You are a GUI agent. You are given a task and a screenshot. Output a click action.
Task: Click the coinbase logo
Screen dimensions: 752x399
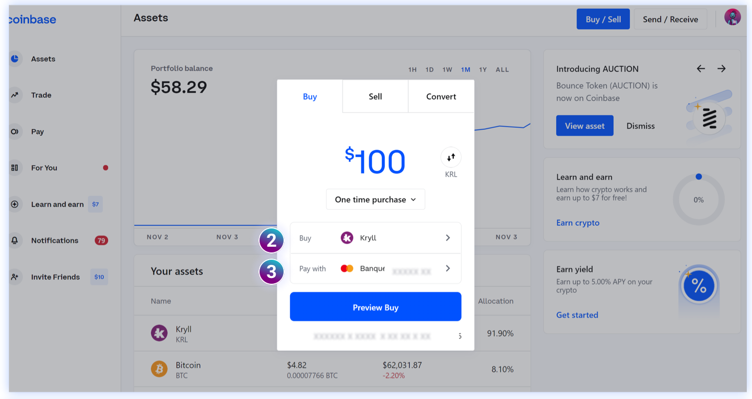[32, 20]
